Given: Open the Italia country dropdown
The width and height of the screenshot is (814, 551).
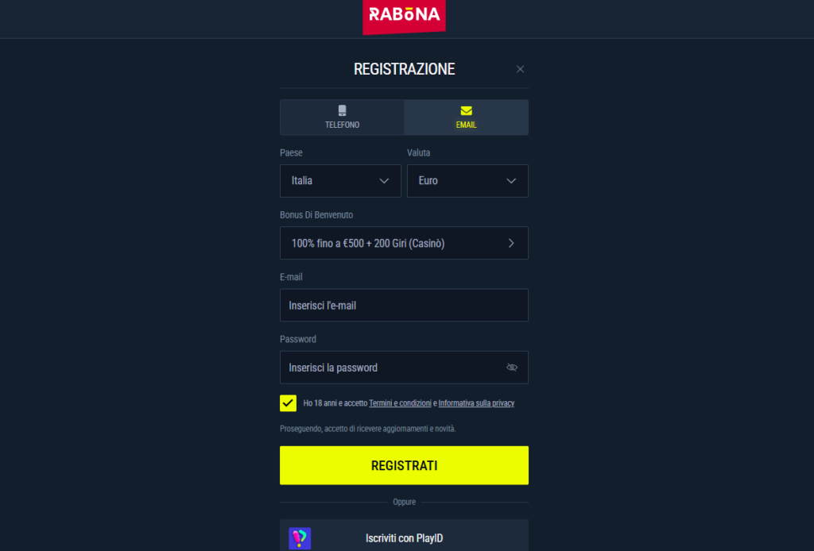Looking at the screenshot, I should (340, 180).
